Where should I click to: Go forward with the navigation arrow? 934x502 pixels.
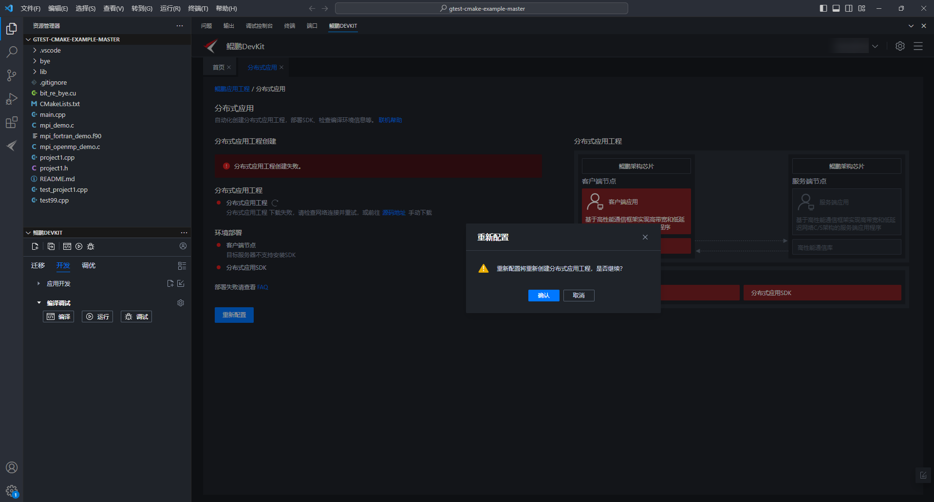coord(325,8)
